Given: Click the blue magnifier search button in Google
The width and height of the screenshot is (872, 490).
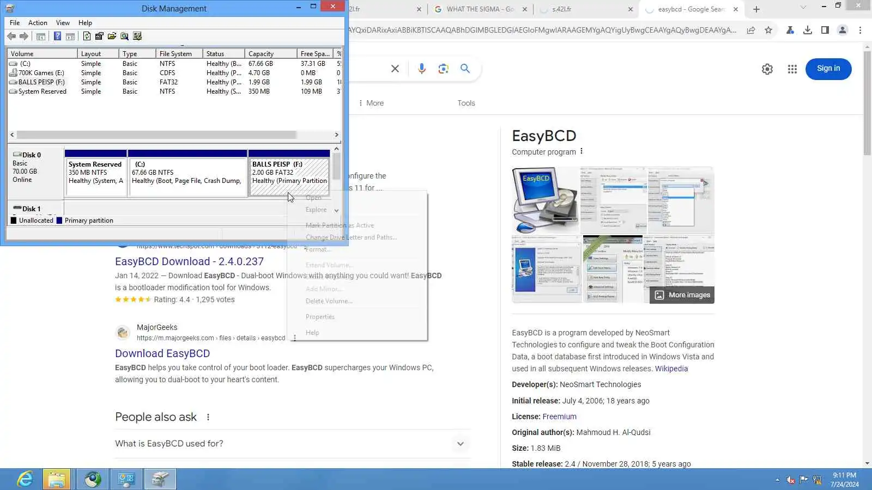Looking at the screenshot, I should (465, 69).
